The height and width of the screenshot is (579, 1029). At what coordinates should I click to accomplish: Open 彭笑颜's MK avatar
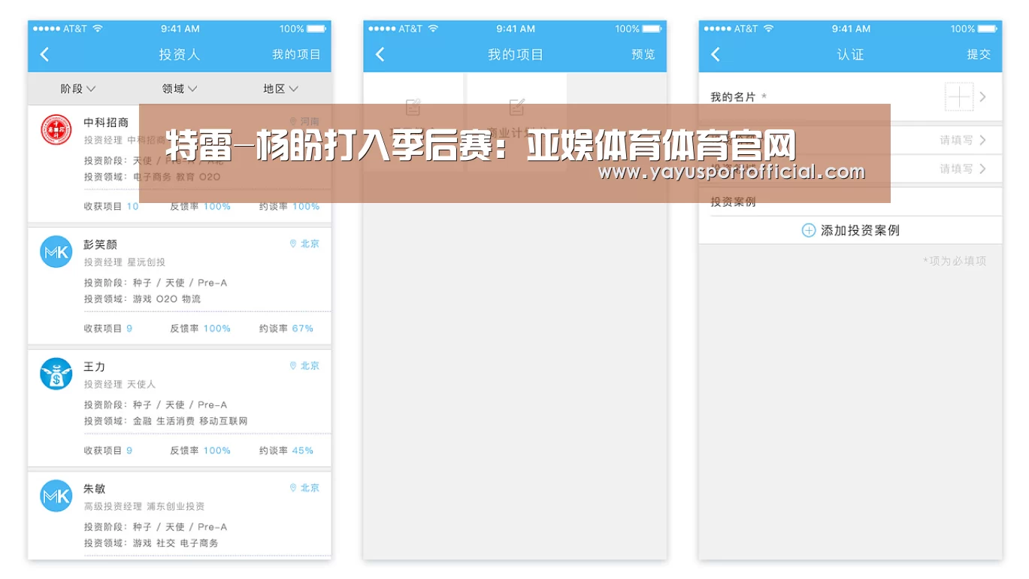pos(56,252)
